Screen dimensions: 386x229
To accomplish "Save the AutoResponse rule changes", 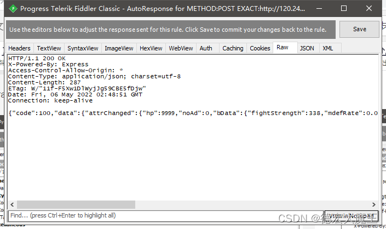I will coord(359,29).
